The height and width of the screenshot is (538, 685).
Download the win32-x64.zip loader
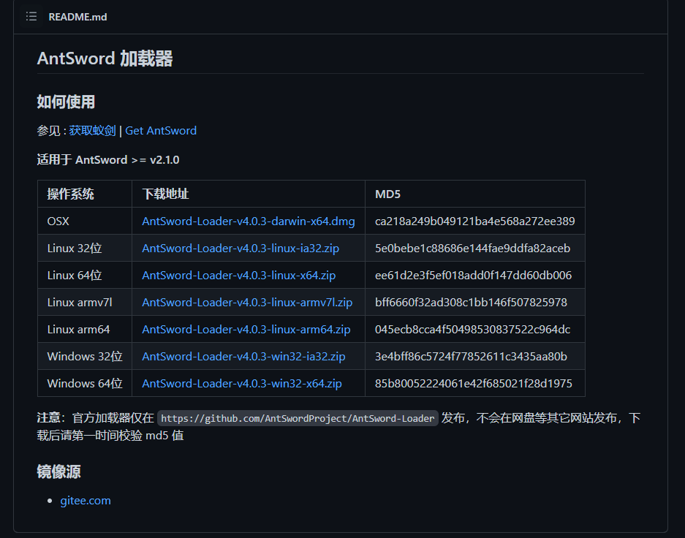(242, 384)
